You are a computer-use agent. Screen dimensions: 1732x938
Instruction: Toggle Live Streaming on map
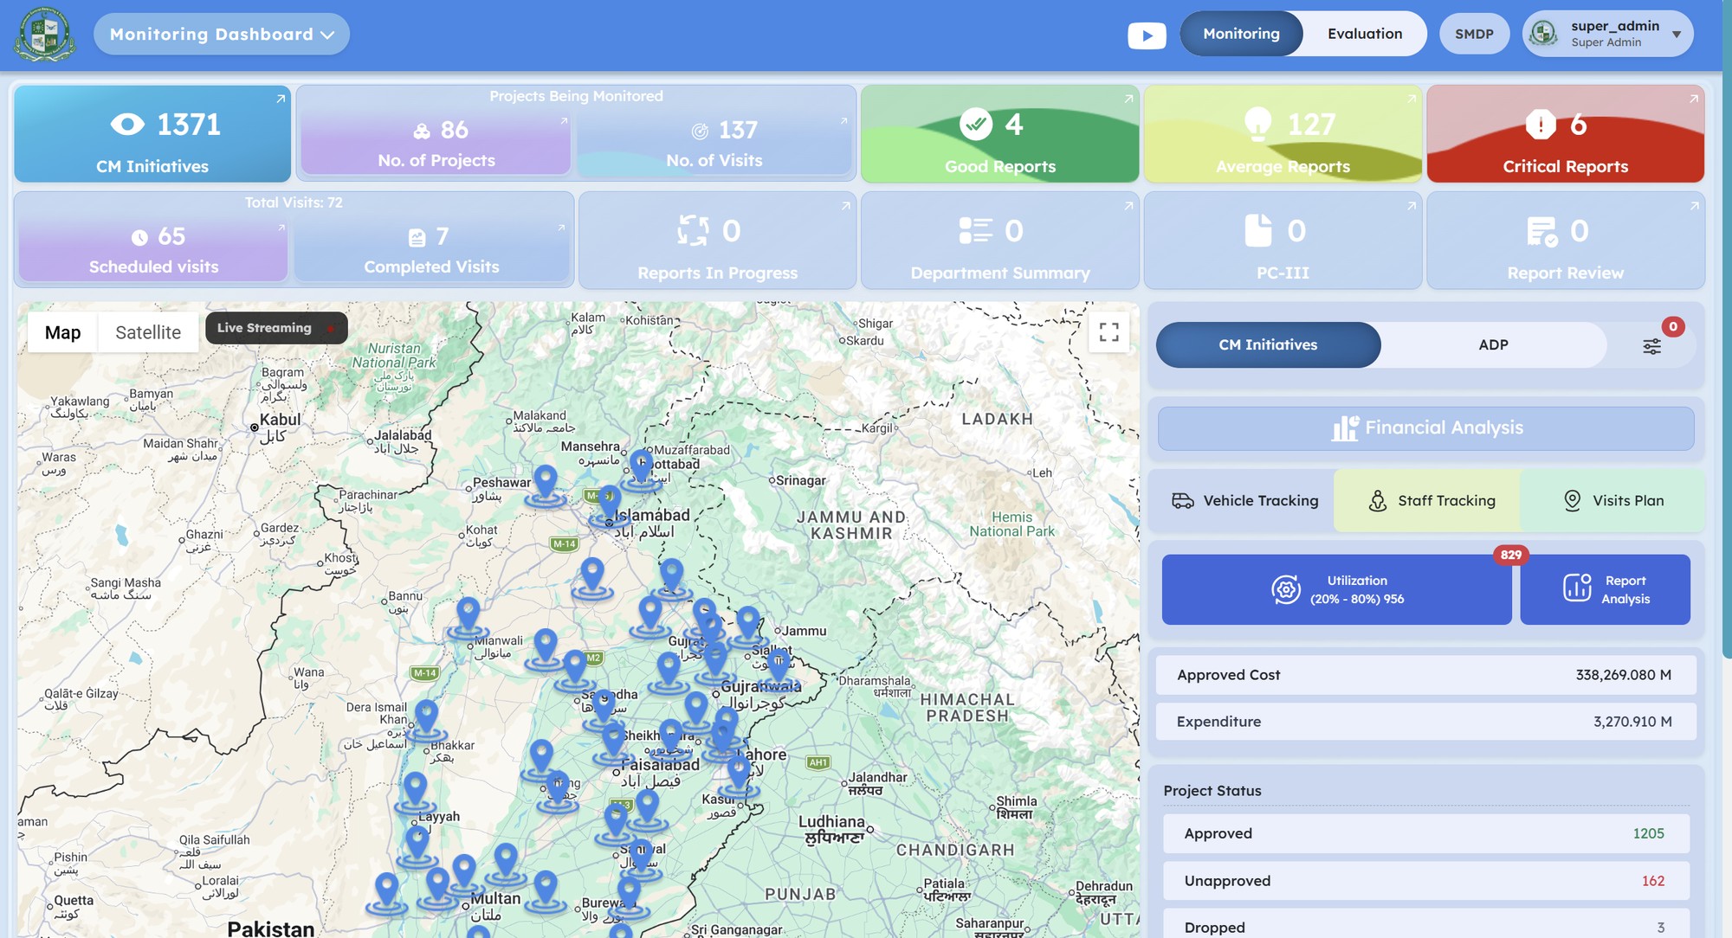276,328
